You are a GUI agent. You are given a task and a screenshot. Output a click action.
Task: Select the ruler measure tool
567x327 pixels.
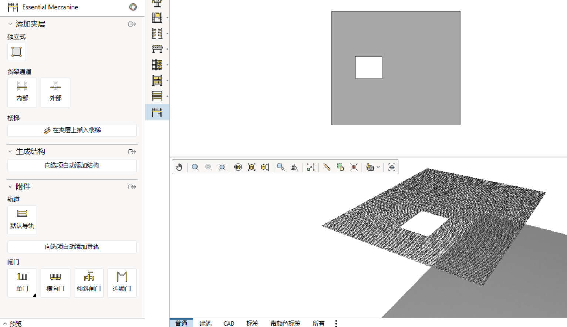tap(327, 167)
